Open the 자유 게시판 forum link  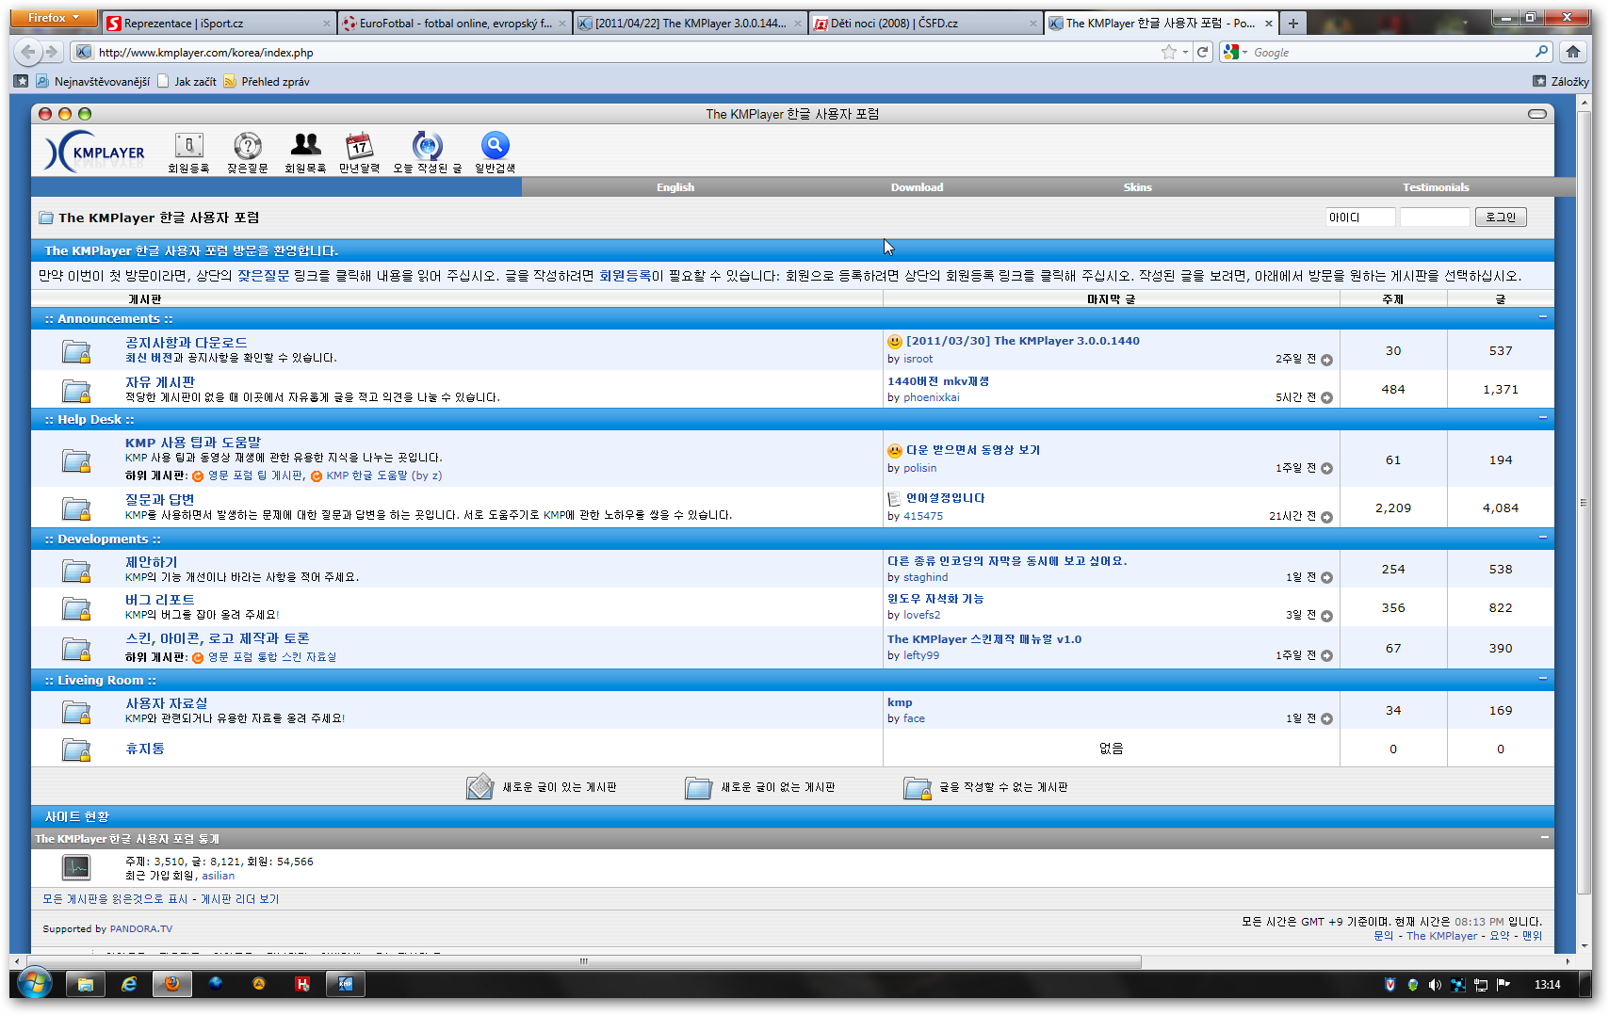[160, 382]
